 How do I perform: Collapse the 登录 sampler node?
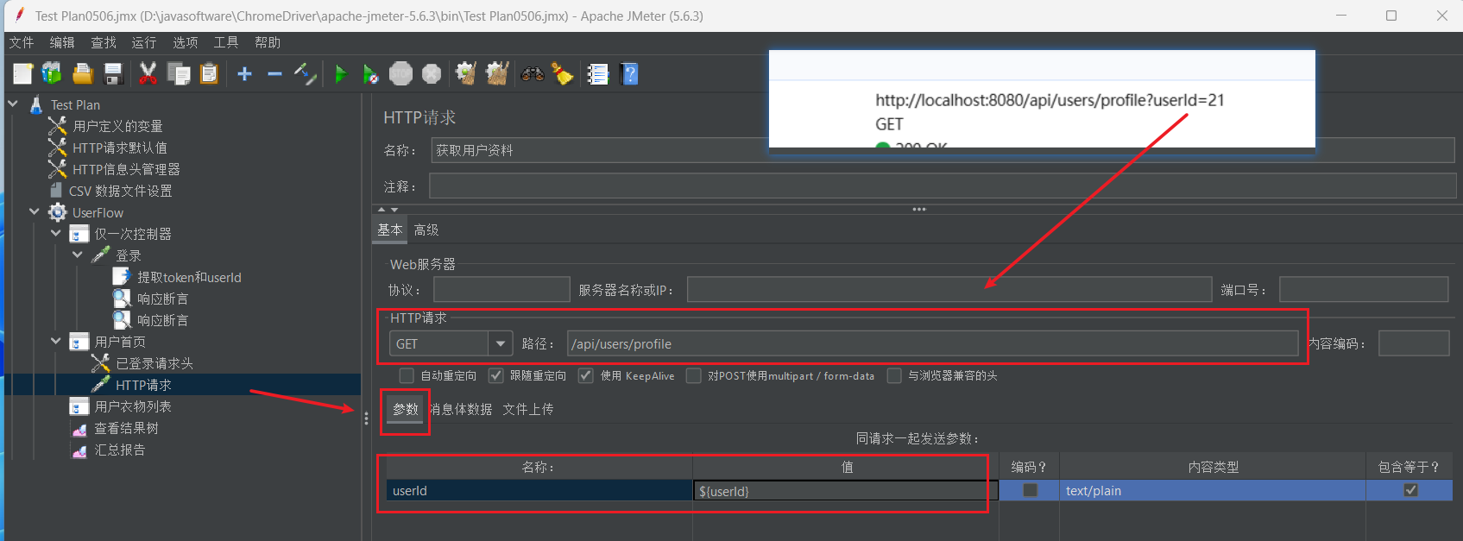(x=78, y=255)
